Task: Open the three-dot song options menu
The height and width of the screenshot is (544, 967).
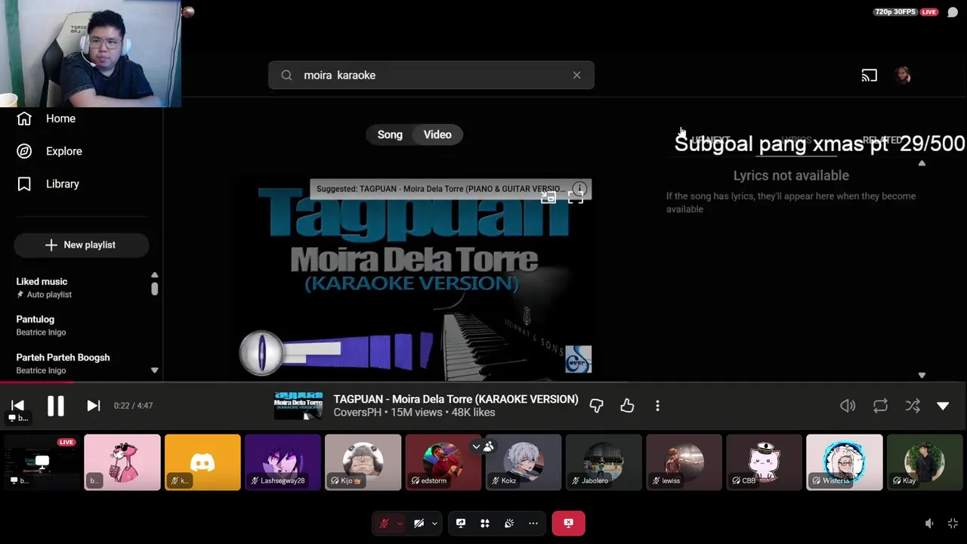Action: click(x=657, y=406)
